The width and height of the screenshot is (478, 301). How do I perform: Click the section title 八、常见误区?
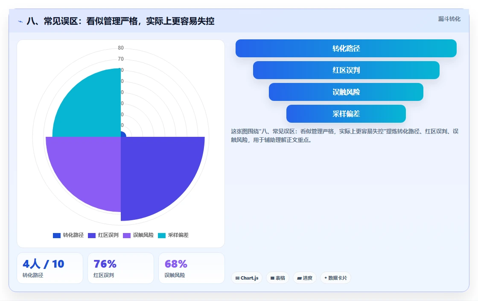pos(120,21)
